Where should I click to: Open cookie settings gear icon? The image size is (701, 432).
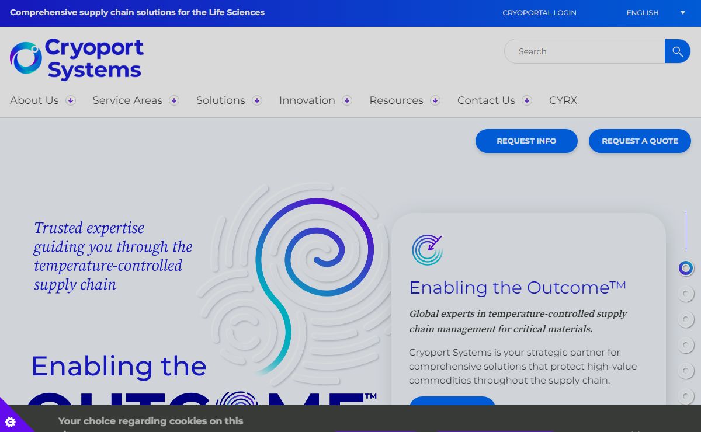tap(10, 421)
